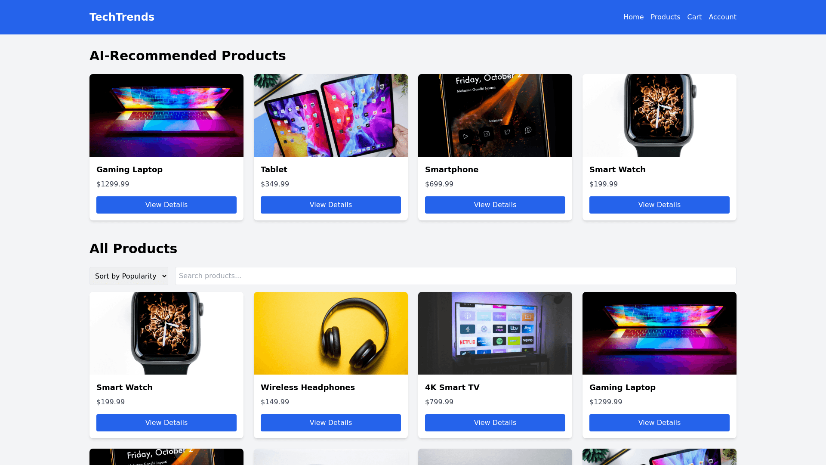826x465 pixels.
Task: View details for Wireless Headphones
Action: pos(331,423)
